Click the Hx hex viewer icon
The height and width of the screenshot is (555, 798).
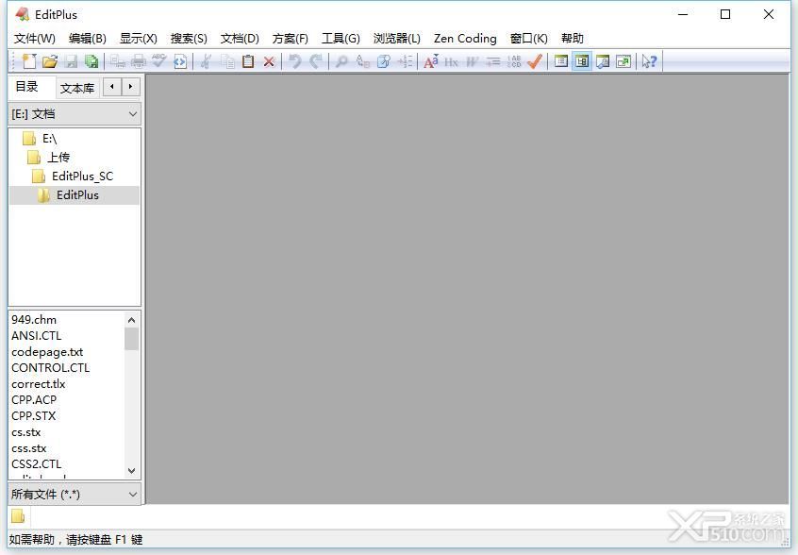[452, 61]
